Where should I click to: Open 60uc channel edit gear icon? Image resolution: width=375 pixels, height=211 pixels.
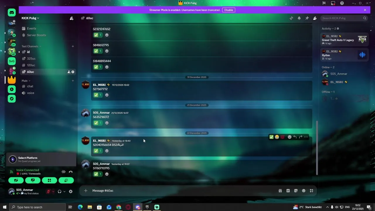coord(73,72)
